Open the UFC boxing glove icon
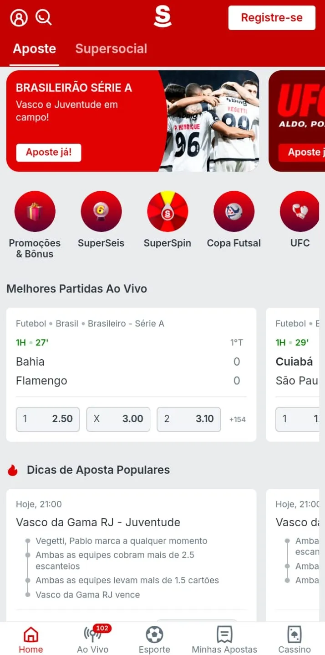 [300, 211]
